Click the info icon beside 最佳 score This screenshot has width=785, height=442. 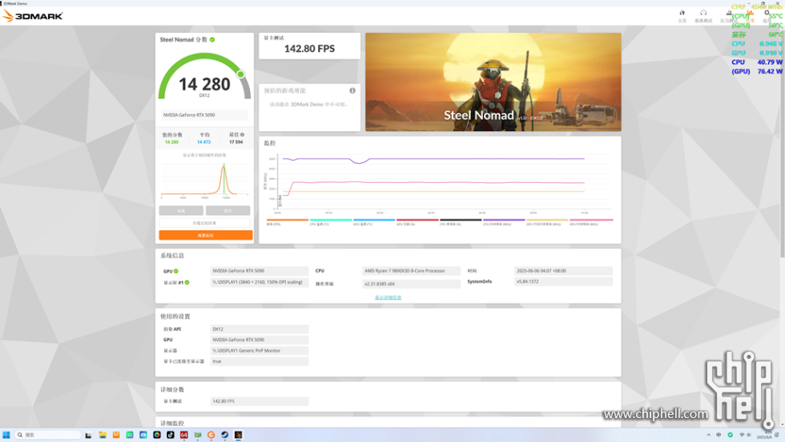click(242, 134)
